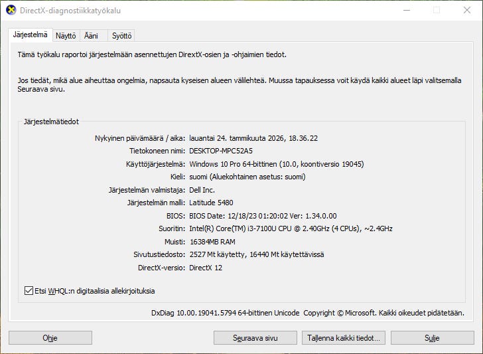Click the Copyright Microsoft notice text

[383, 313]
